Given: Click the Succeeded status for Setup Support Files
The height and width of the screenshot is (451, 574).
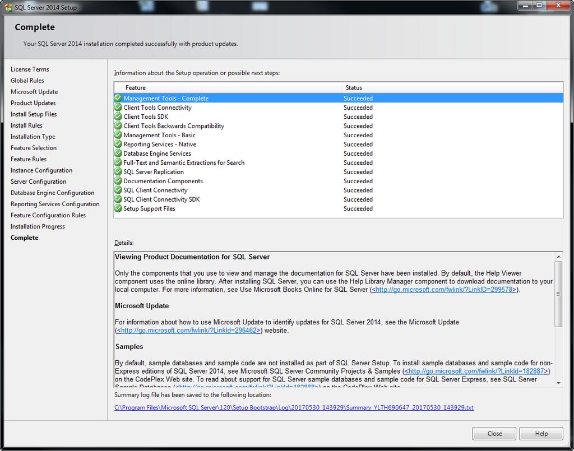Looking at the screenshot, I should [x=358, y=208].
